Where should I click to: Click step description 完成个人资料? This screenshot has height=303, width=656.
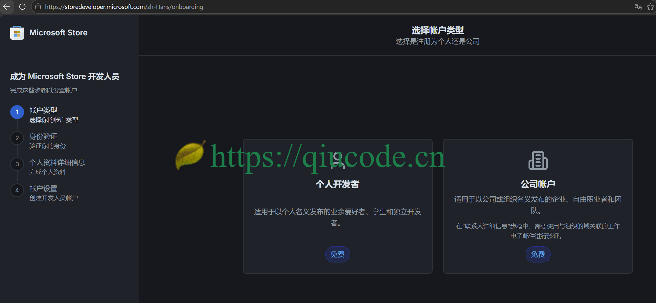pyautogui.click(x=48, y=172)
